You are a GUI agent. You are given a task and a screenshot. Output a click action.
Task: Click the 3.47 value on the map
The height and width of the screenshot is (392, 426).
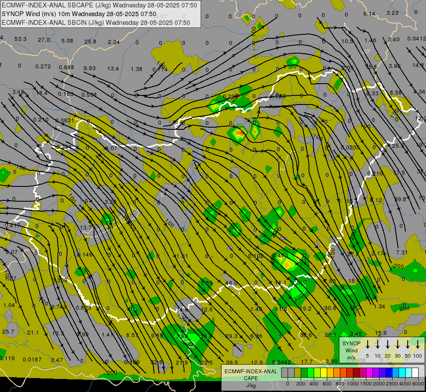pos(57,360)
